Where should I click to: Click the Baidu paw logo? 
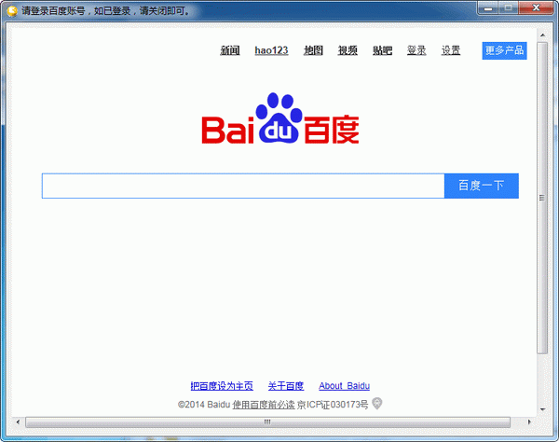[280, 118]
